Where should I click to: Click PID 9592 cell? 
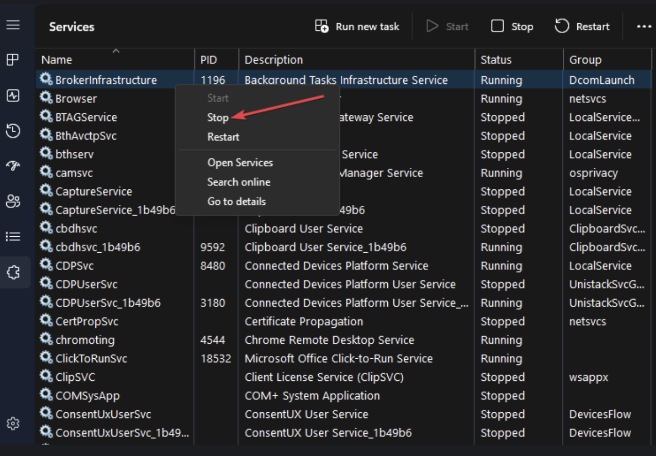click(213, 248)
